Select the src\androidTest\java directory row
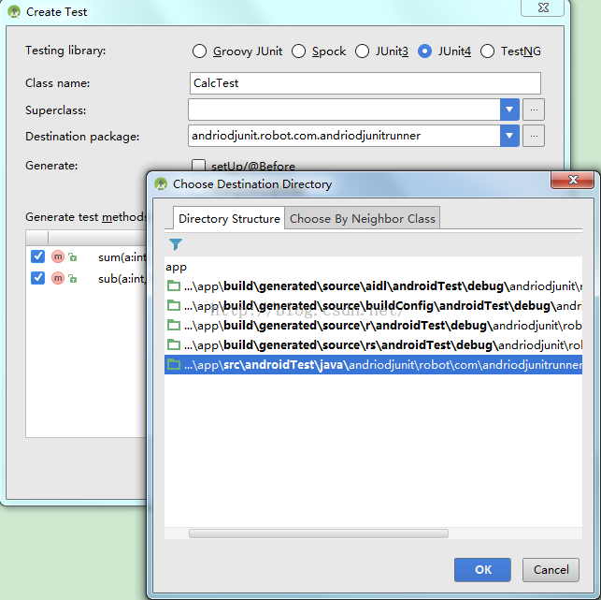 point(373,365)
